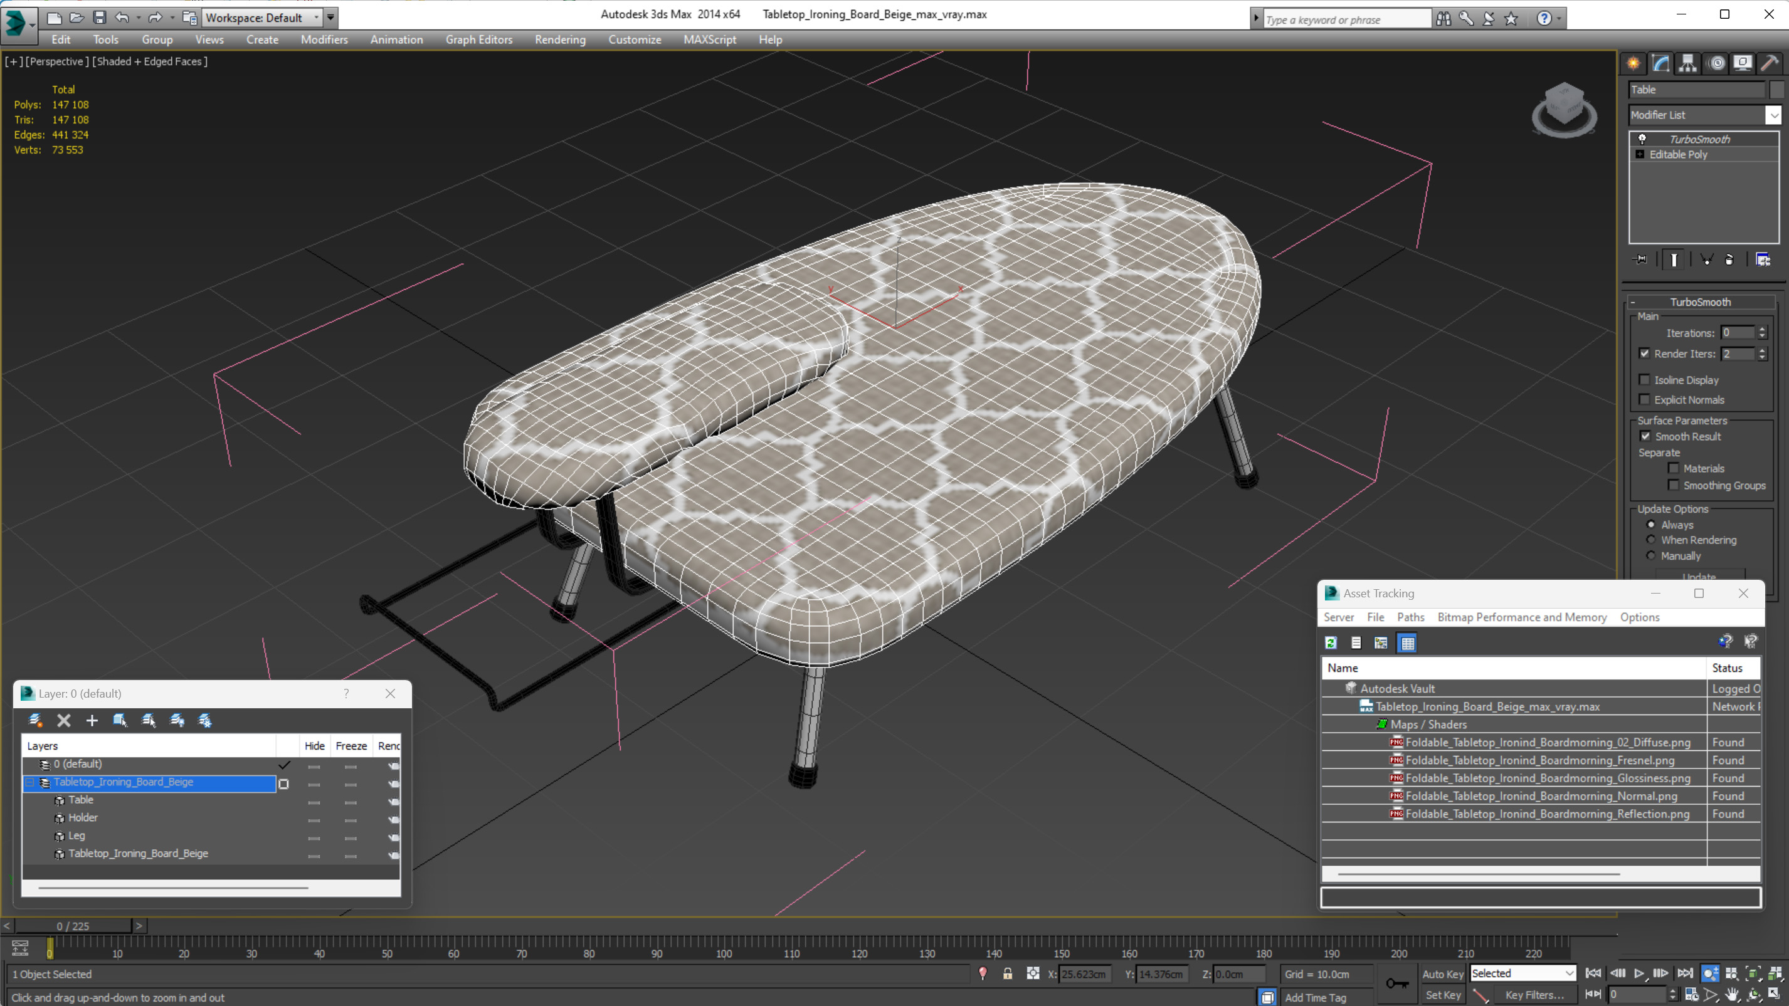Open the Workspace: Default dropdown
Viewport: 1789px width, 1006px height.
point(261,18)
